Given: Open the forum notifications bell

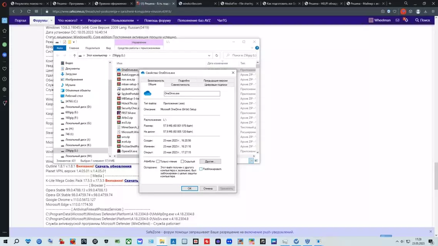Looking at the screenshot, I should tap(406, 20).
